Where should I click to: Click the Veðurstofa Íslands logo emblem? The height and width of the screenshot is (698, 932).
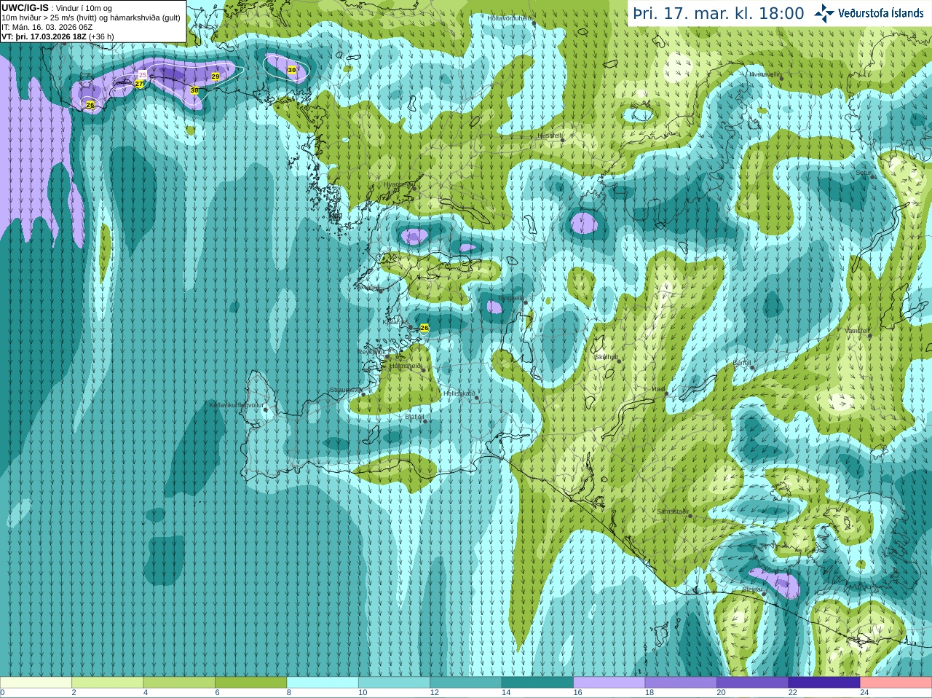pos(824,13)
